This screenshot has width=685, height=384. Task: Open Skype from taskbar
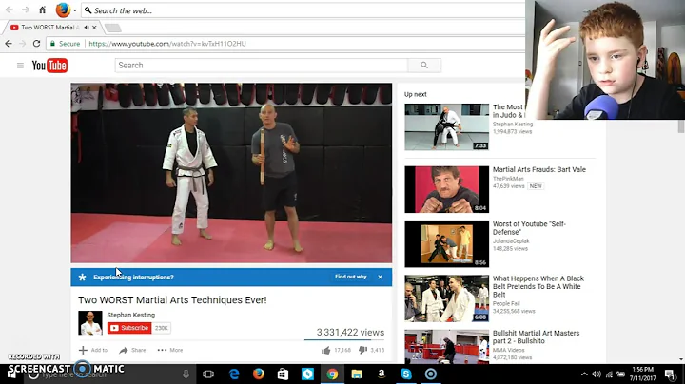click(x=406, y=374)
